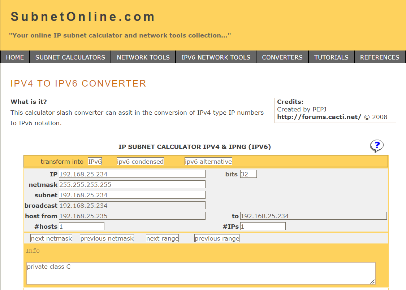Click the ipv6 condensed button
Screen dimensions: 406x290
(x=140, y=162)
